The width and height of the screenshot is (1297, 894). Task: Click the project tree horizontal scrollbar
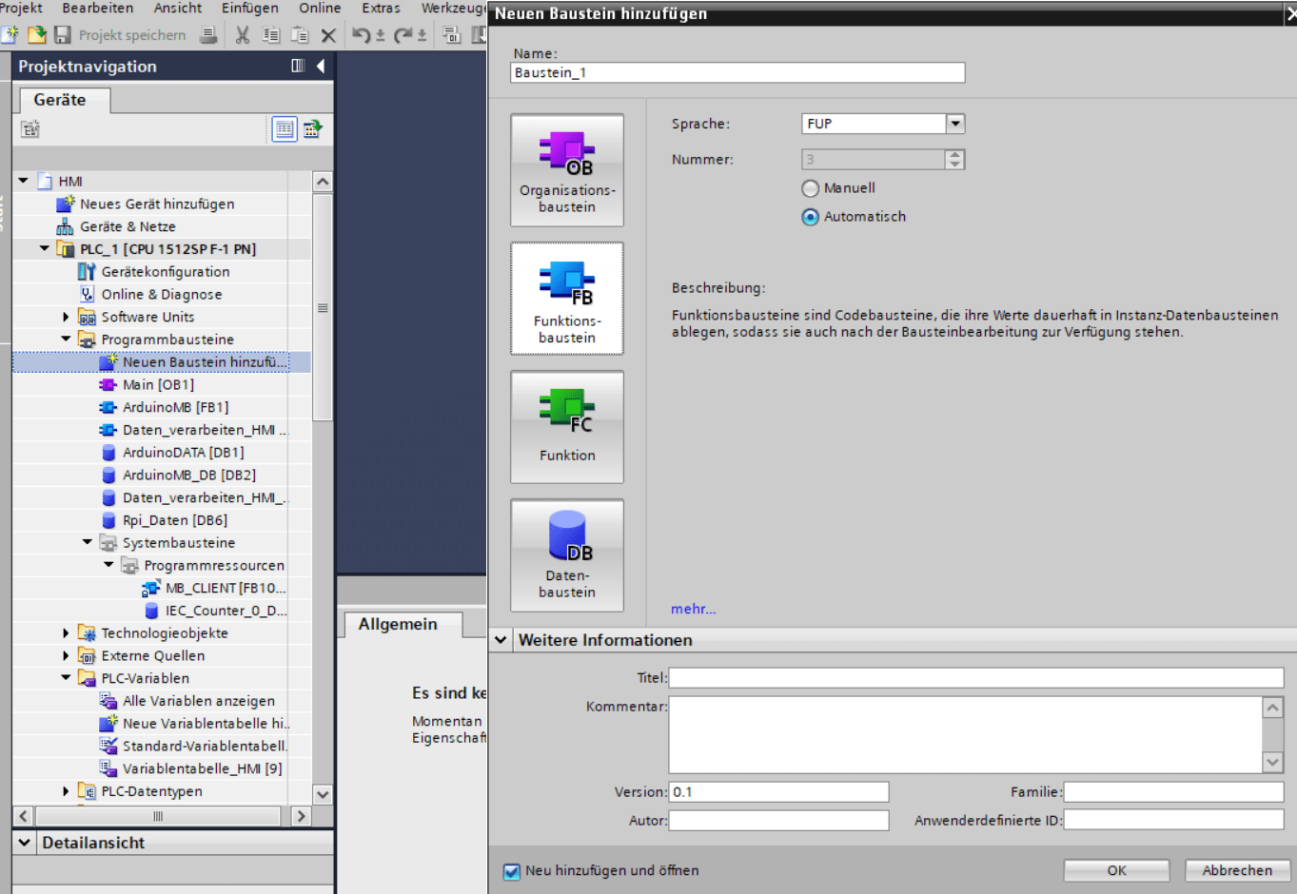[x=158, y=816]
